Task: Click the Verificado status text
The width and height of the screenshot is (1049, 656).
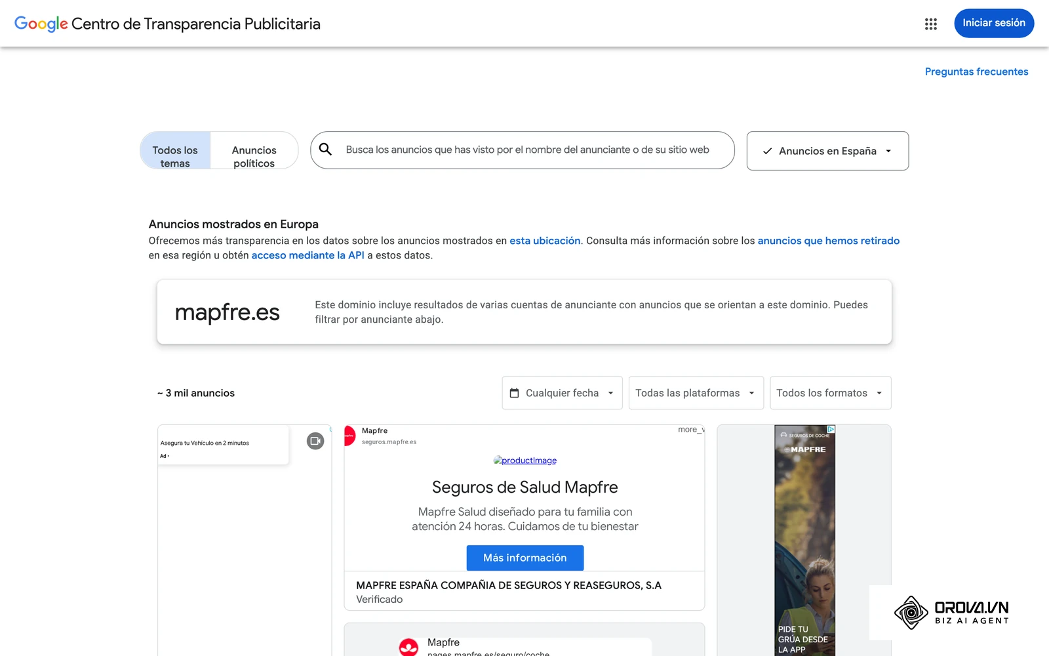Action: click(380, 600)
